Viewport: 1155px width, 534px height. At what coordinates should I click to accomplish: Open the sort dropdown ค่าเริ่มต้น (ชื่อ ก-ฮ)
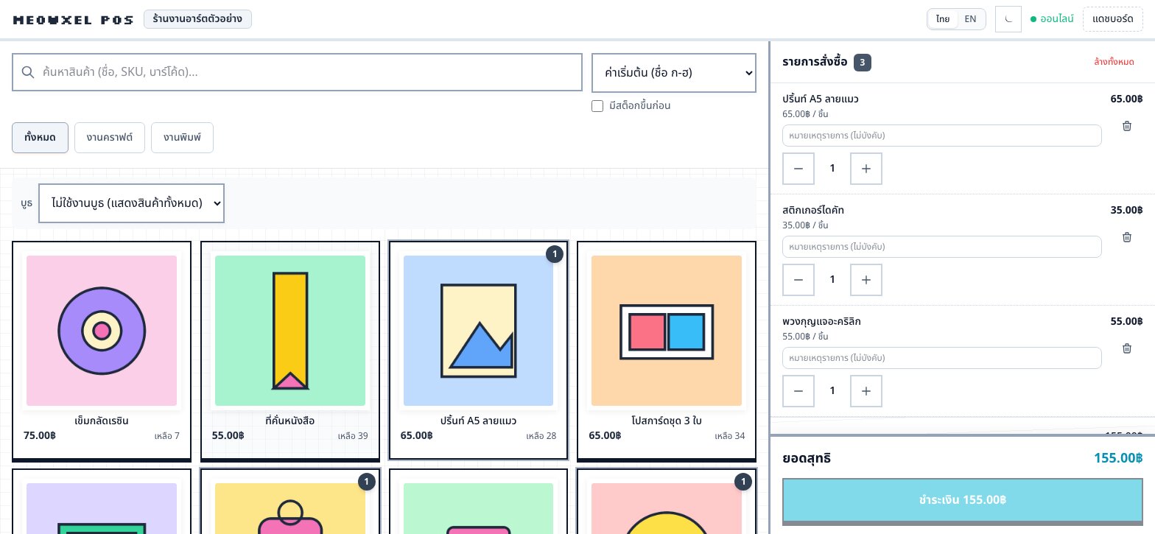(674, 73)
